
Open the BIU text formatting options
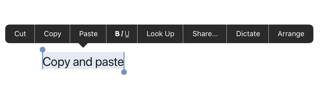(x=122, y=34)
